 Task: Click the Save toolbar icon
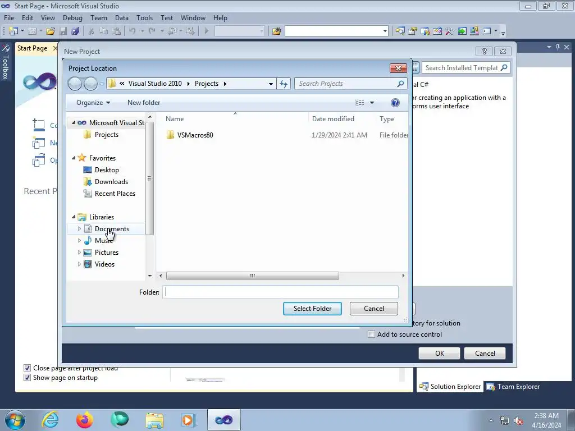click(x=63, y=31)
